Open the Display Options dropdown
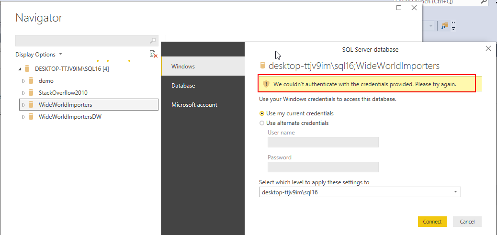The height and width of the screenshot is (235, 497). pos(39,55)
